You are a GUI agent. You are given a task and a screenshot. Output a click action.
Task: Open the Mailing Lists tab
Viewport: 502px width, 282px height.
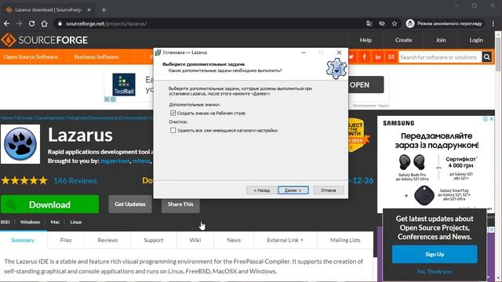[345, 240]
